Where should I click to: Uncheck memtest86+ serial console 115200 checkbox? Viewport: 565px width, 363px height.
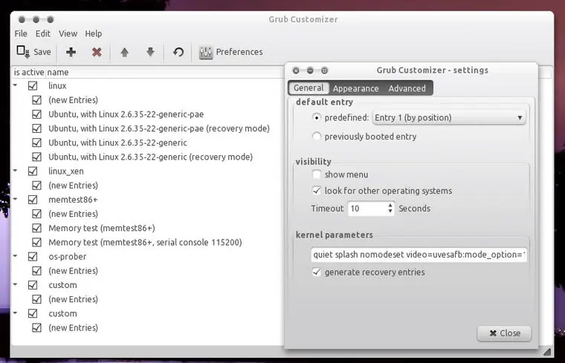click(x=36, y=242)
